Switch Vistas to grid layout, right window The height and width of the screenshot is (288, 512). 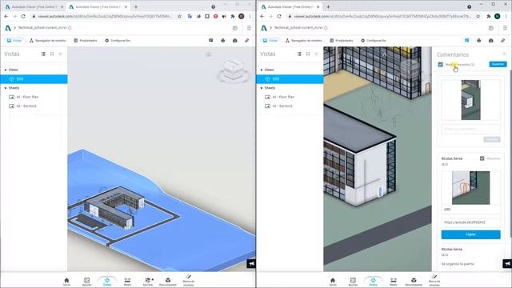tap(308, 54)
